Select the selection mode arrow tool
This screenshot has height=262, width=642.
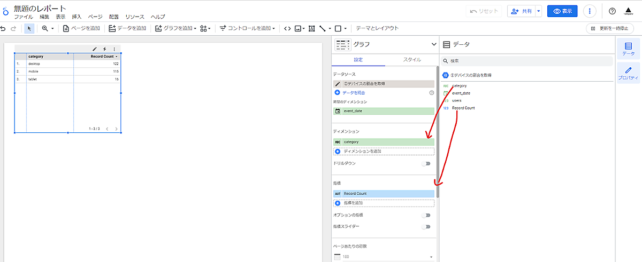click(29, 28)
